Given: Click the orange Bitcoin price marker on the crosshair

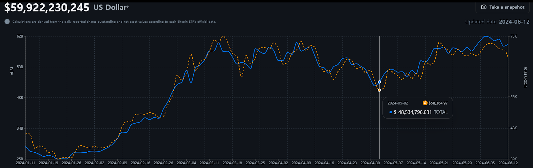Looking at the screenshot, I should click(x=379, y=90).
